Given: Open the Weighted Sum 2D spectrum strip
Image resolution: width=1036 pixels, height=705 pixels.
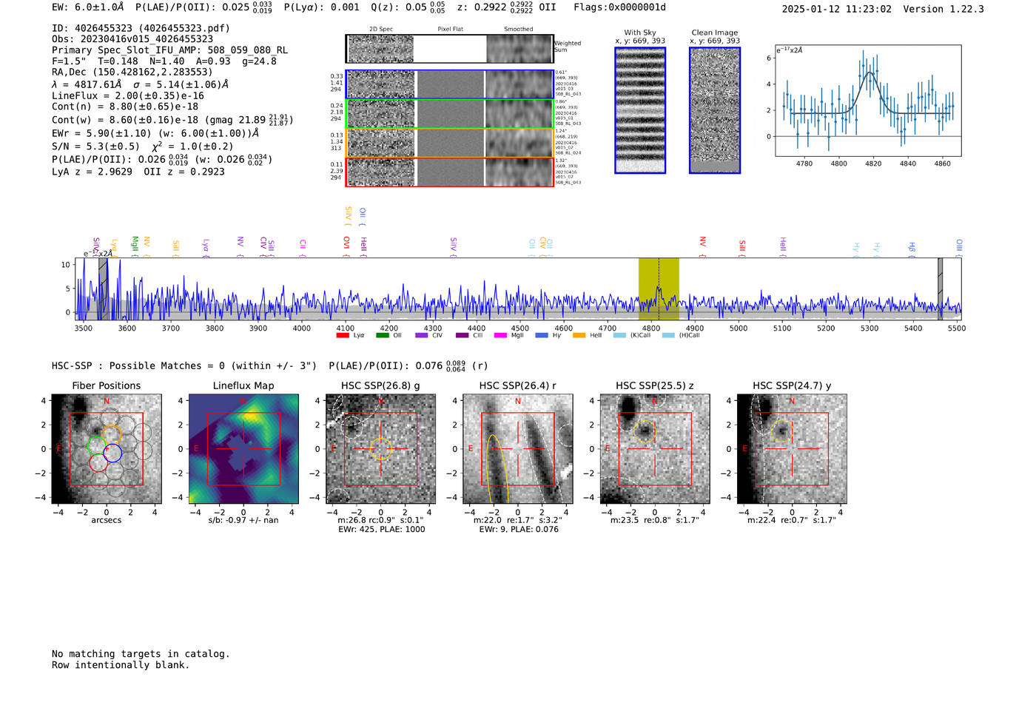Looking at the screenshot, I should 449,49.
